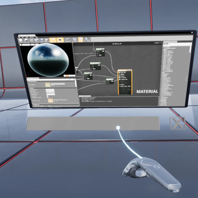This screenshot has width=198, height=198.
Task: Click the Mobile Stats toolbar icon
Action: [x=87, y=39]
